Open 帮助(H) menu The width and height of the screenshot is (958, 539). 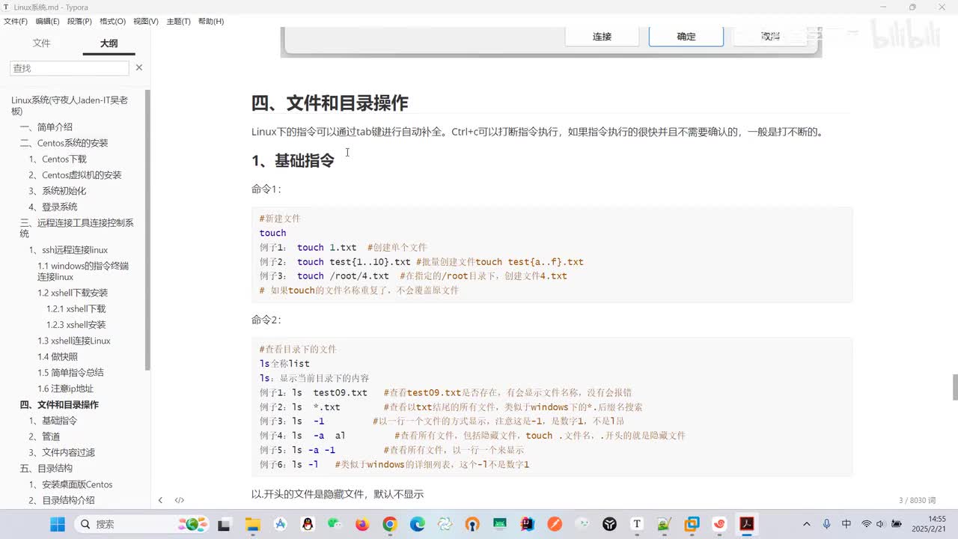(211, 21)
